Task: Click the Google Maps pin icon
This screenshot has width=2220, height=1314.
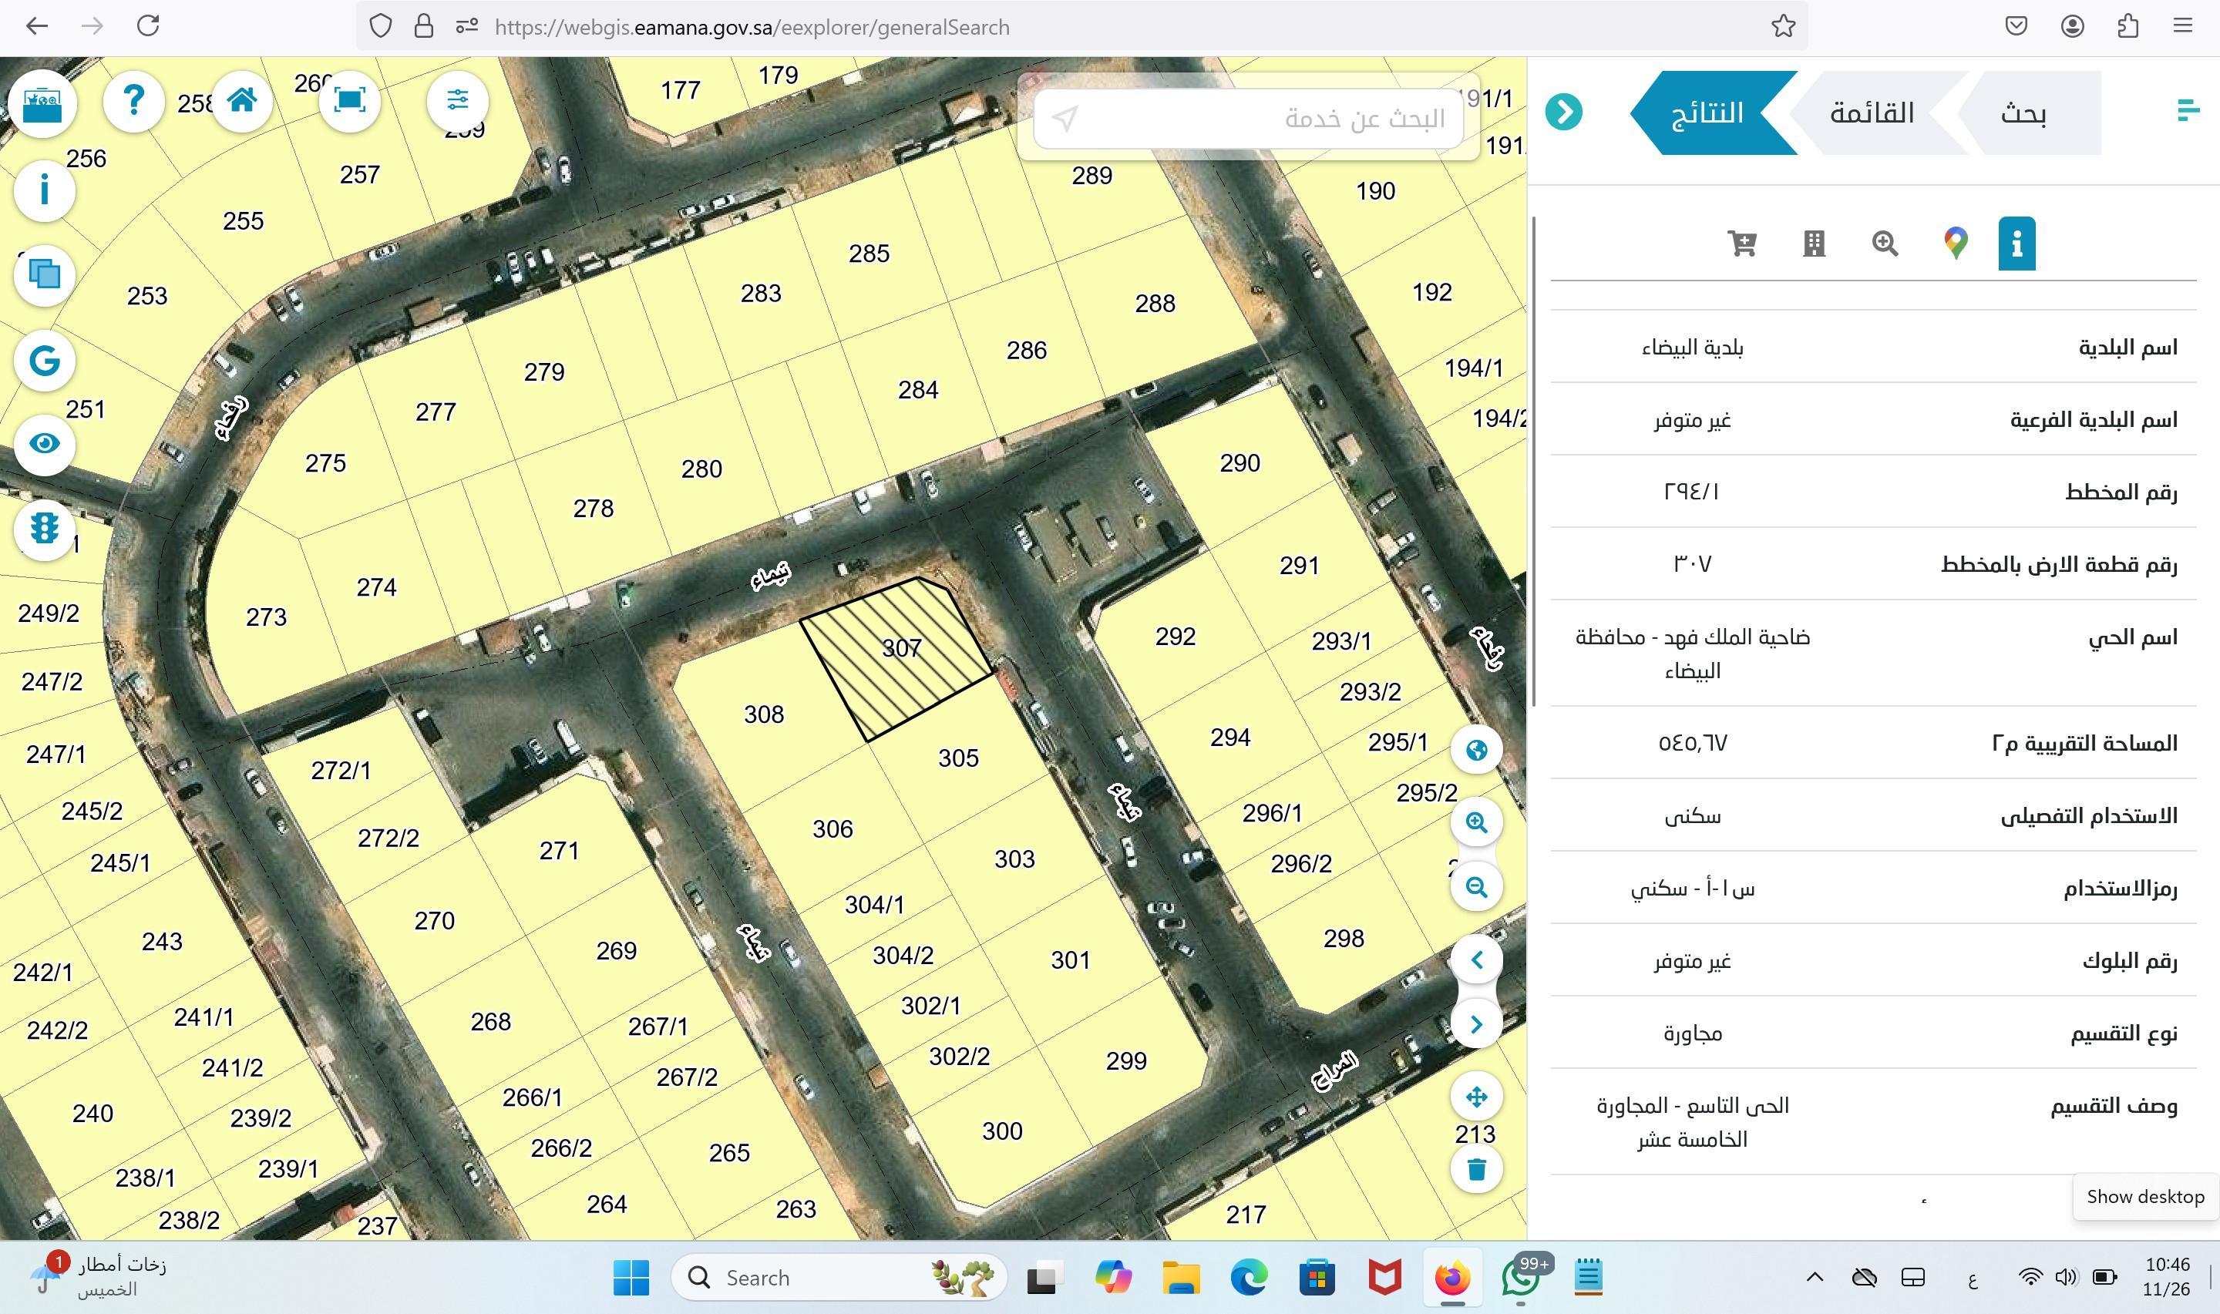Action: [1956, 243]
